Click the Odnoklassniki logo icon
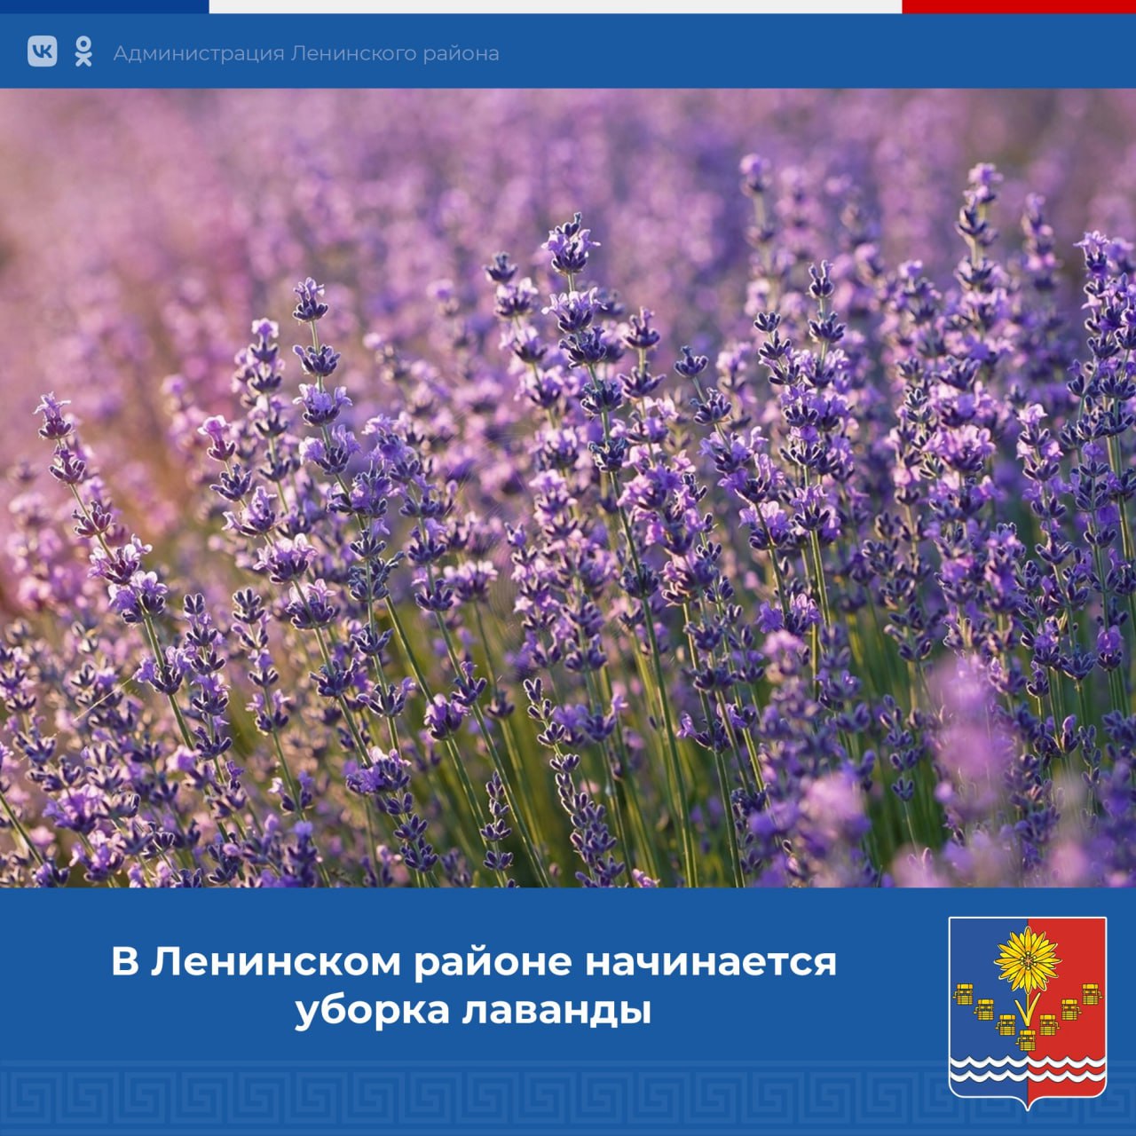This screenshot has height=1136, width=1136. click(x=83, y=51)
